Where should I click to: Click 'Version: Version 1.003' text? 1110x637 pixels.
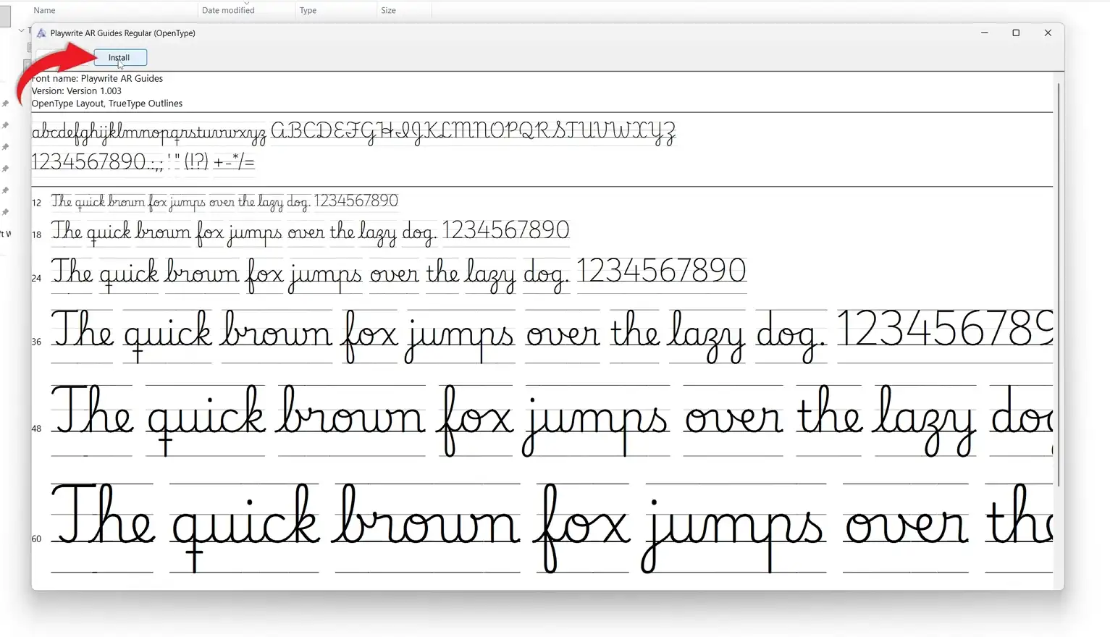[x=76, y=90]
